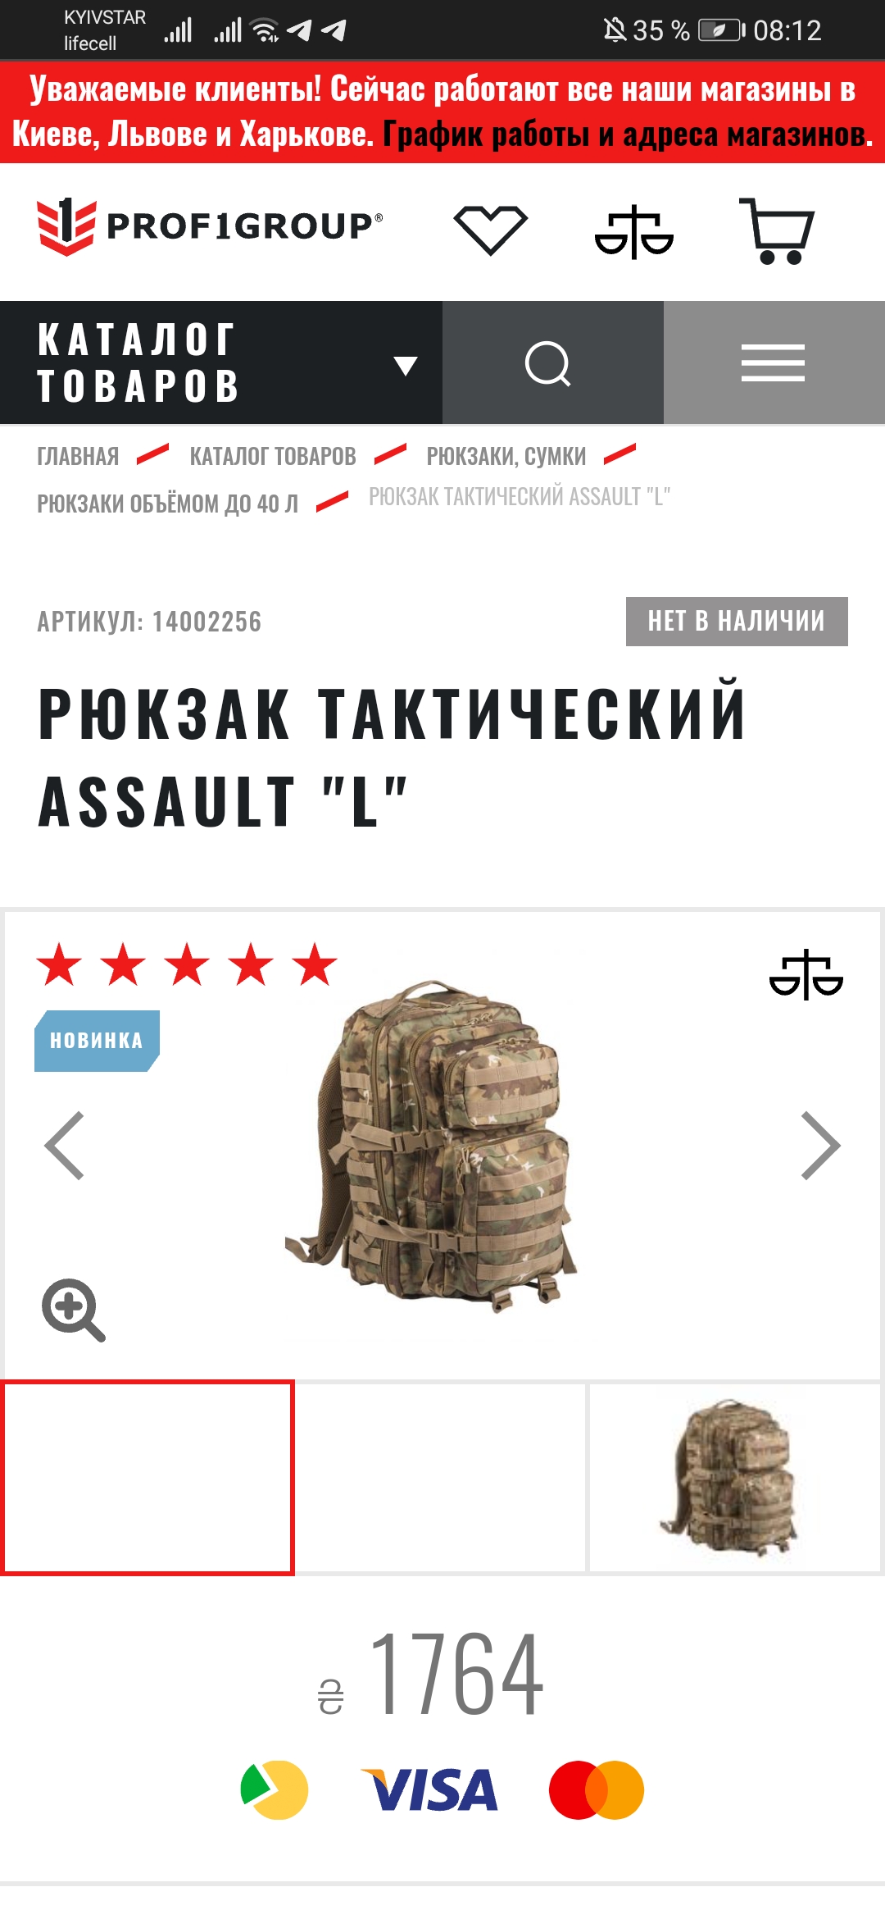
Task: Open Каталог товаров breadcrumb link
Action: tap(273, 456)
